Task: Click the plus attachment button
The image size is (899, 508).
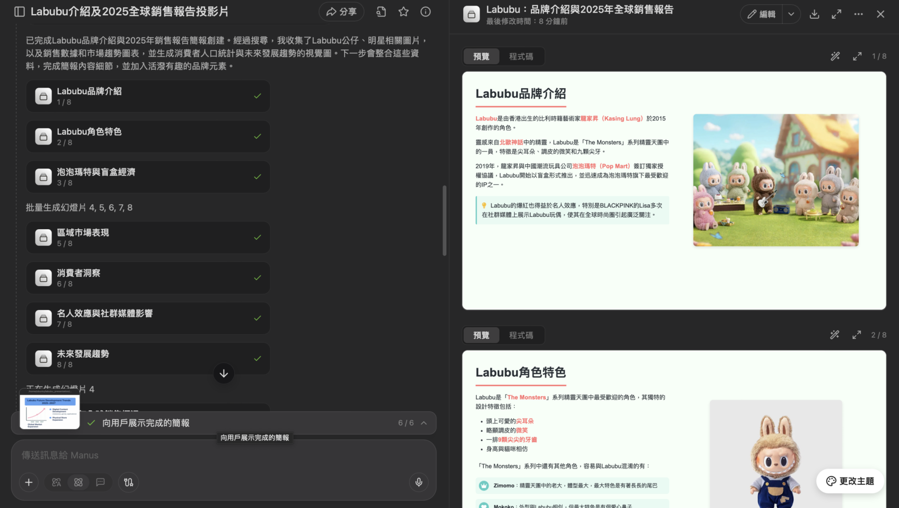Action: coord(29,482)
